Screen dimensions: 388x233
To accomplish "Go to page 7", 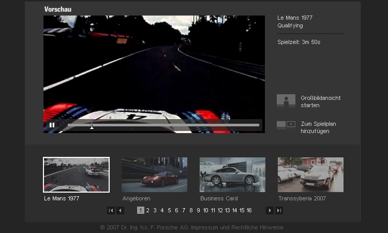I will [184, 210].
